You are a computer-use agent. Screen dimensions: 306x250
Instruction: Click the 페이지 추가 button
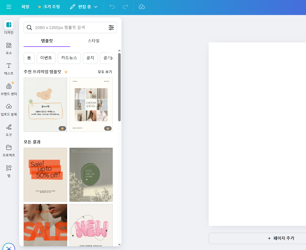pos(282,239)
